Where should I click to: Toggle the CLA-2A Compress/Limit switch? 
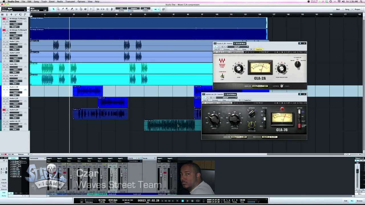[222, 76]
